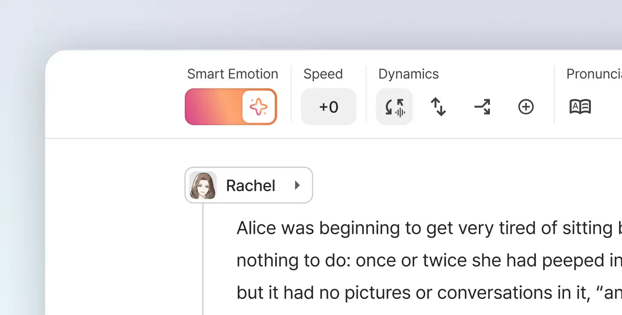This screenshot has height=315, width=622.
Task: Open the Pronunciation dictionary book icon
Action: tap(580, 106)
